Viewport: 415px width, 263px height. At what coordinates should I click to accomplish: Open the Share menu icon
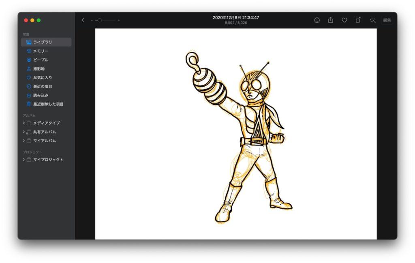[331, 20]
